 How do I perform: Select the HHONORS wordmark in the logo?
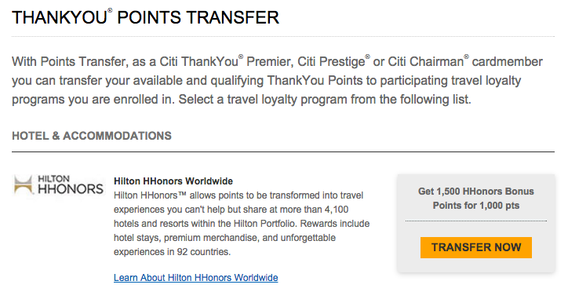[x=71, y=188]
